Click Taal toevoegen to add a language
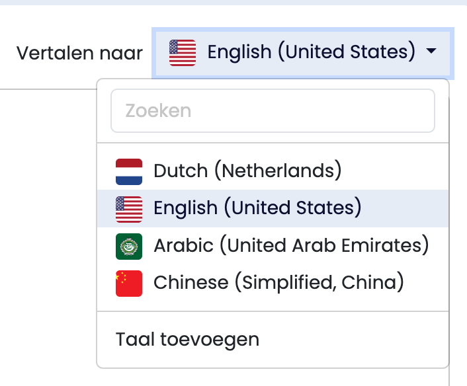This screenshot has width=467, height=386. tap(187, 340)
